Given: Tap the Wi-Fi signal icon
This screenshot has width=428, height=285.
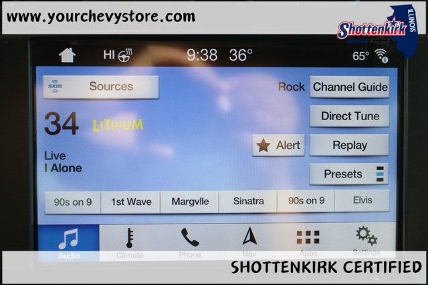Looking at the screenshot, I should (x=381, y=55).
